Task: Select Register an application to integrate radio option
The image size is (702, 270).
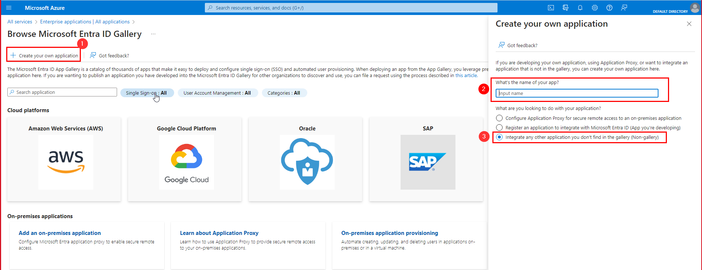Action: (499, 128)
